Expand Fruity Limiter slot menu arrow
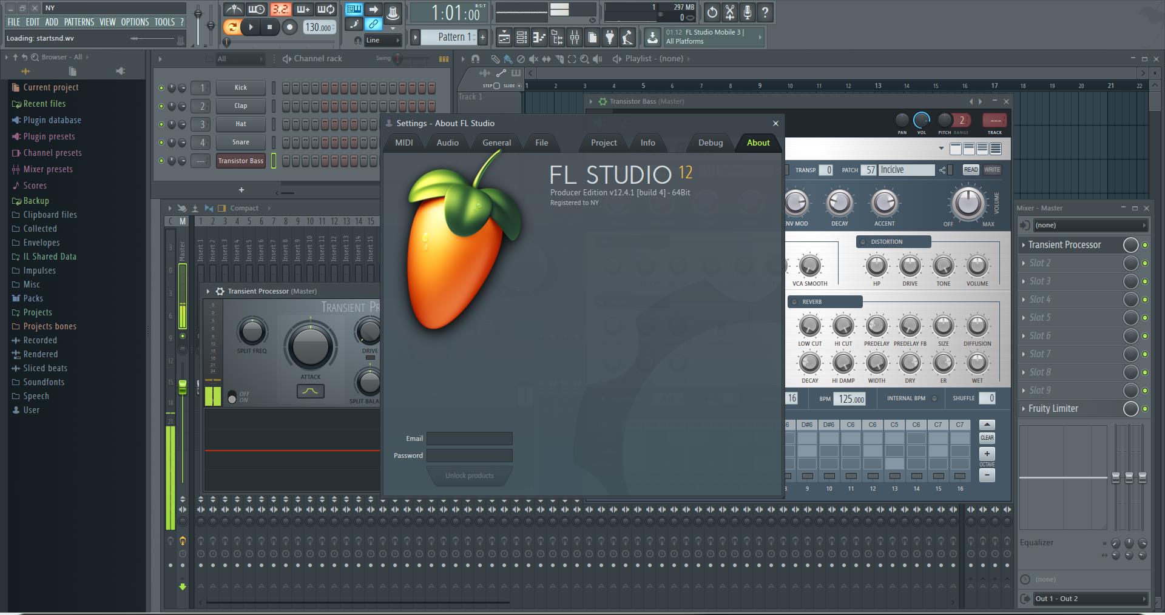 (x=1024, y=409)
